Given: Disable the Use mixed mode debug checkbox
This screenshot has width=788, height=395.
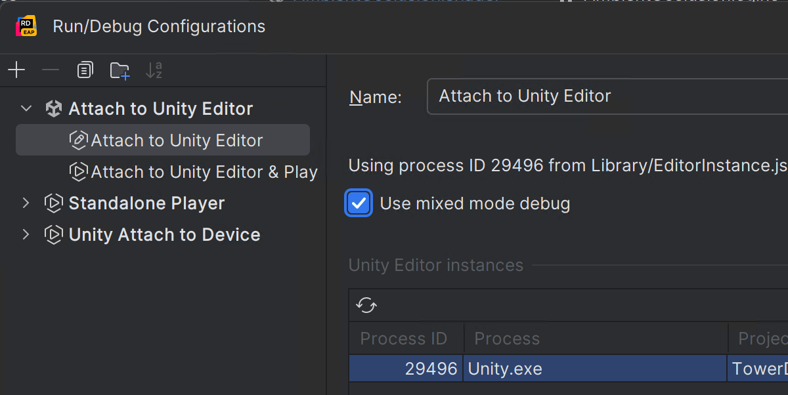Looking at the screenshot, I should (x=359, y=203).
